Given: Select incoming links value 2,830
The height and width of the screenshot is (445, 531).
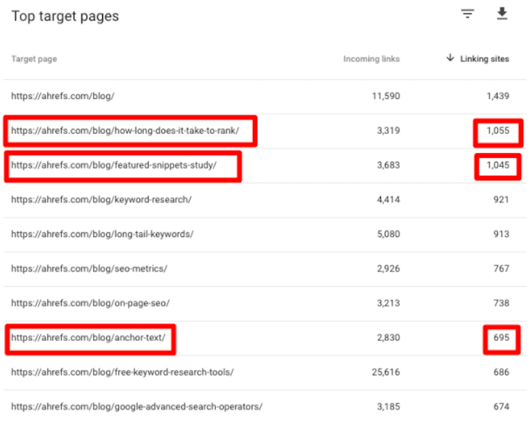Looking at the screenshot, I should point(388,338).
